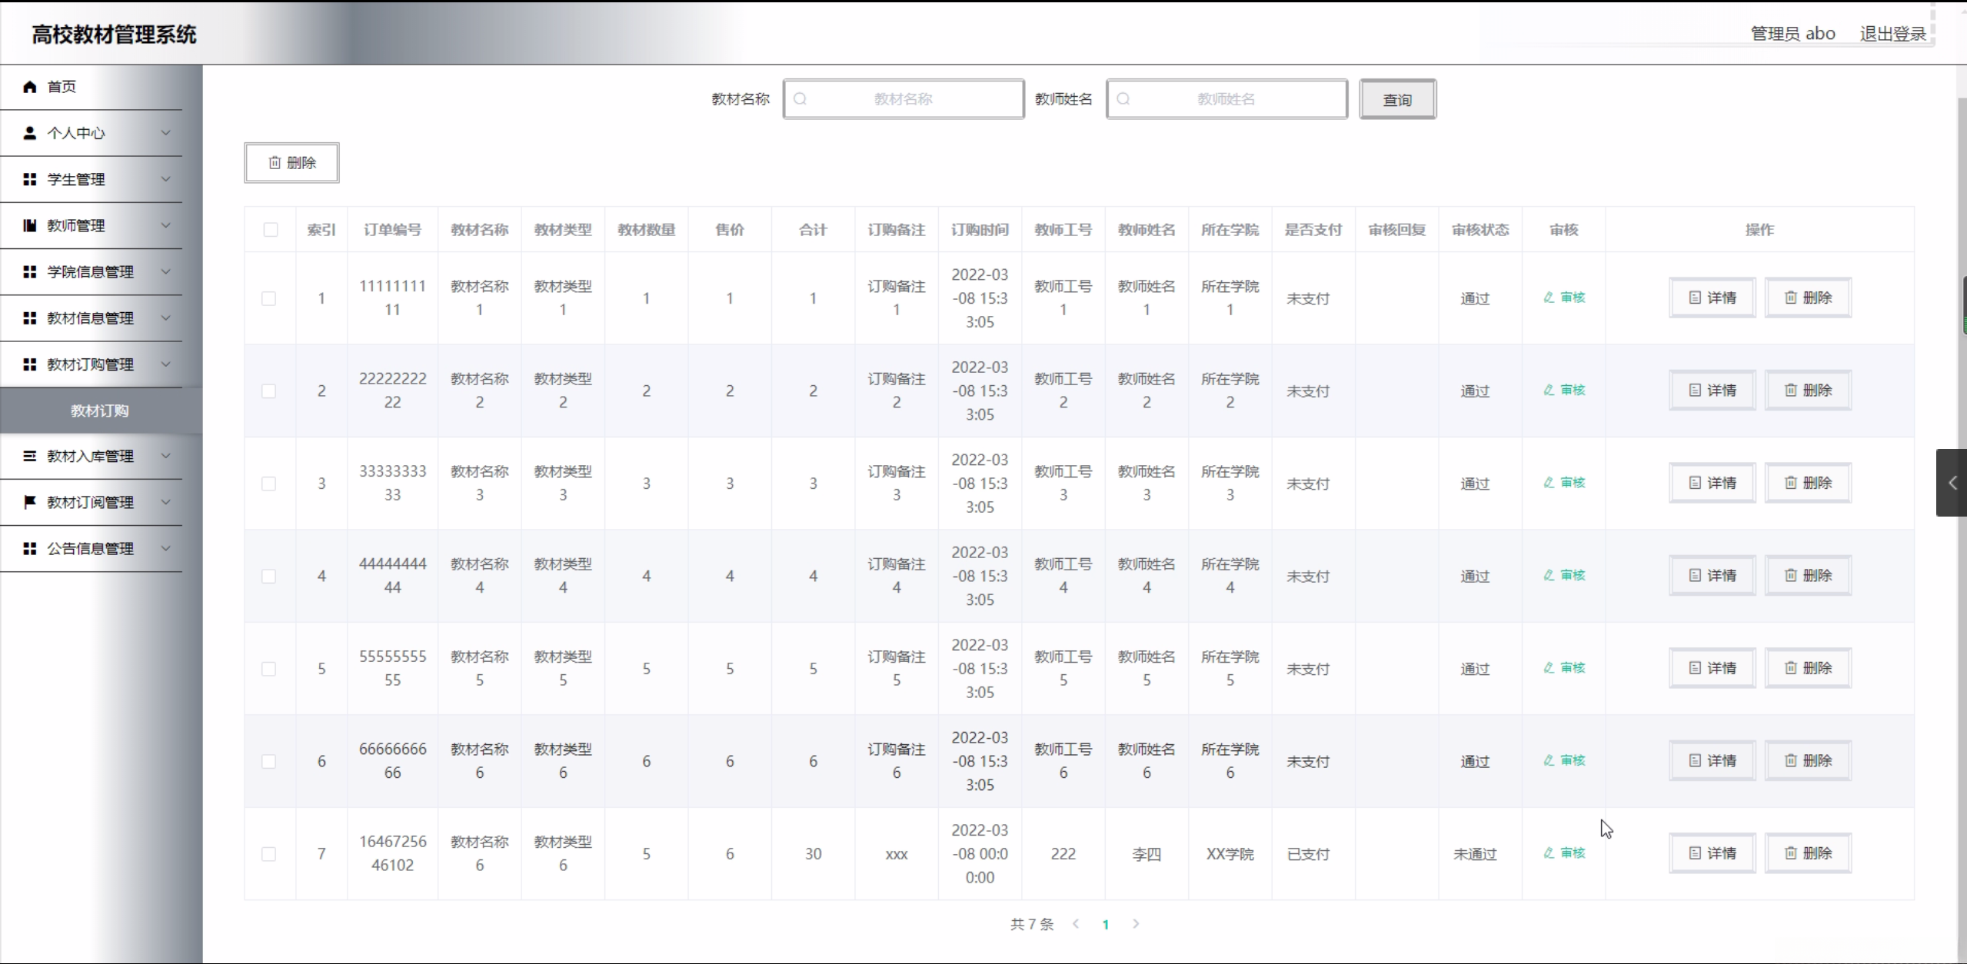Viewport: 1967px width, 964px height.
Task: Click the side panel collapse arrow on right edge
Action: pyautogui.click(x=1952, y=483)
